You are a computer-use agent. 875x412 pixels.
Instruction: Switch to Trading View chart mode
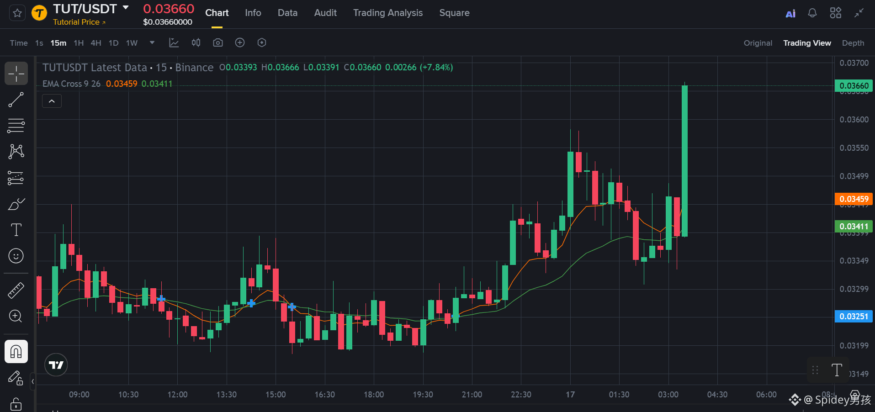pos(807,43)
